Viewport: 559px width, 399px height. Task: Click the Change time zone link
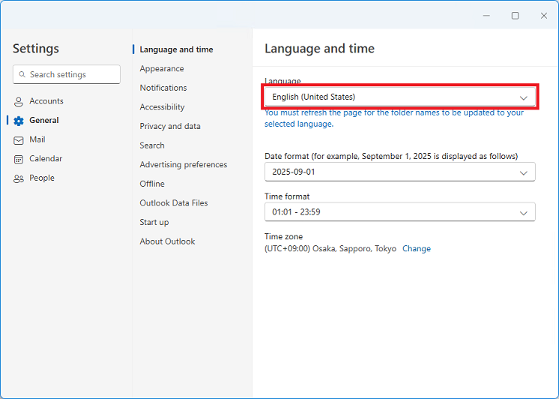pos(417,249)
